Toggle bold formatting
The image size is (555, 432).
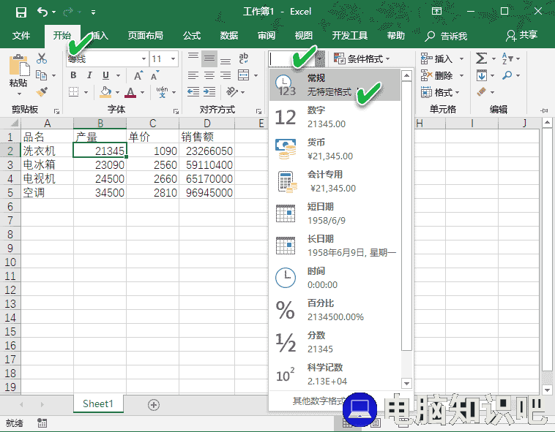tap(73, 75)
